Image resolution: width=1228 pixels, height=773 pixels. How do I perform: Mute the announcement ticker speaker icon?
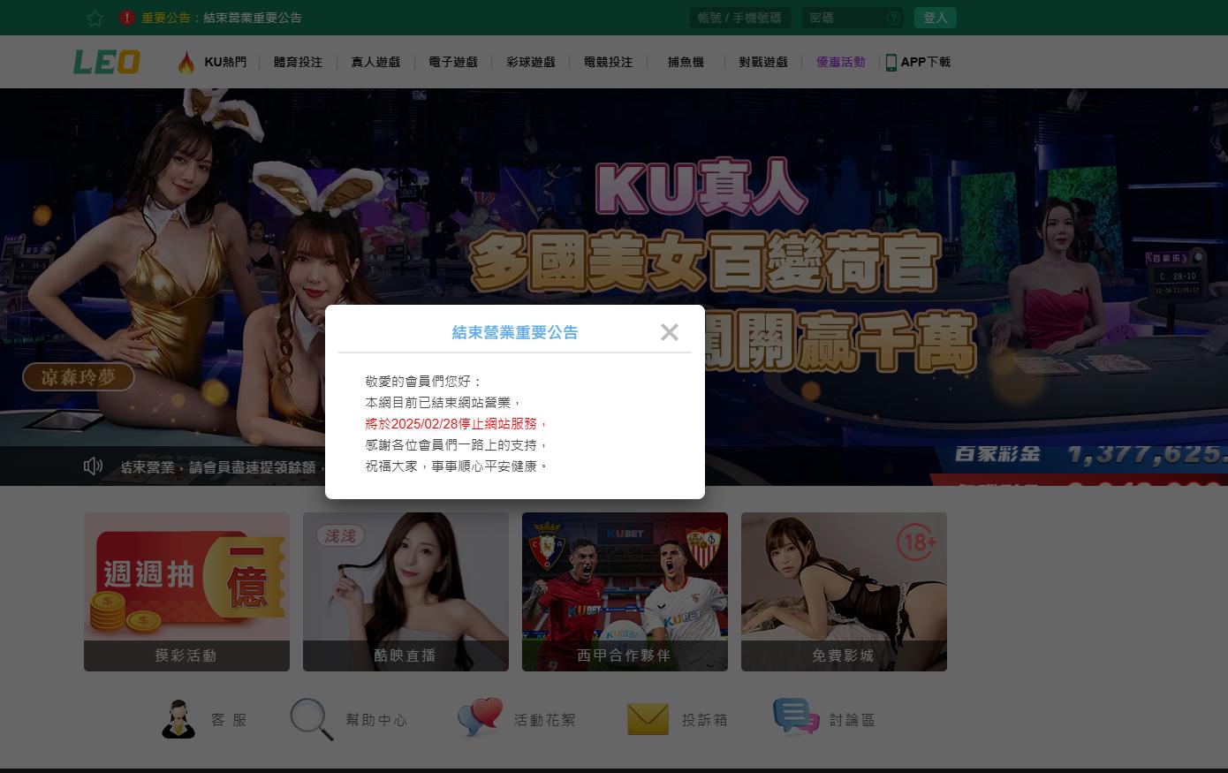click(x=94, y=466)
